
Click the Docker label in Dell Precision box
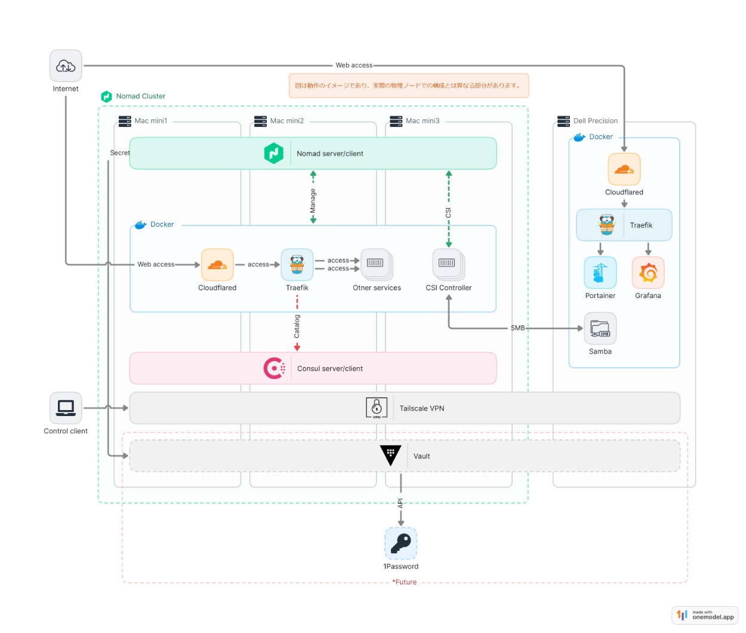coord(601,137)
